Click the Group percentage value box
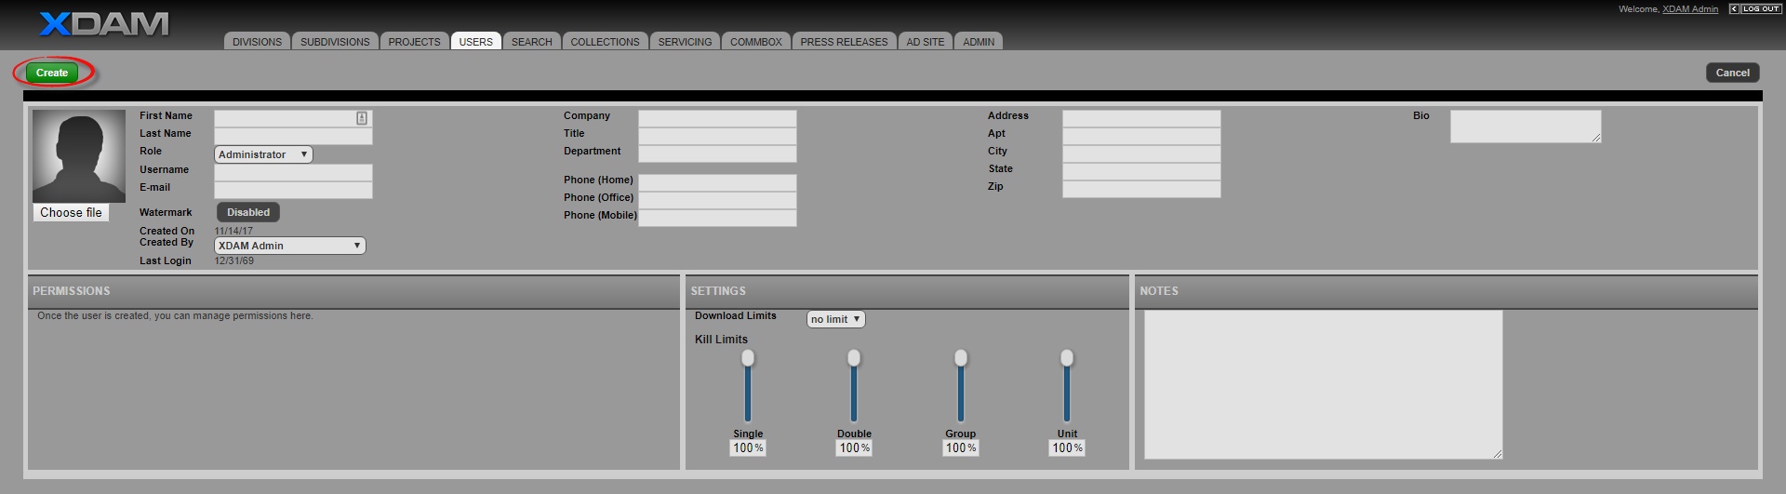 [x=960, y=448]
